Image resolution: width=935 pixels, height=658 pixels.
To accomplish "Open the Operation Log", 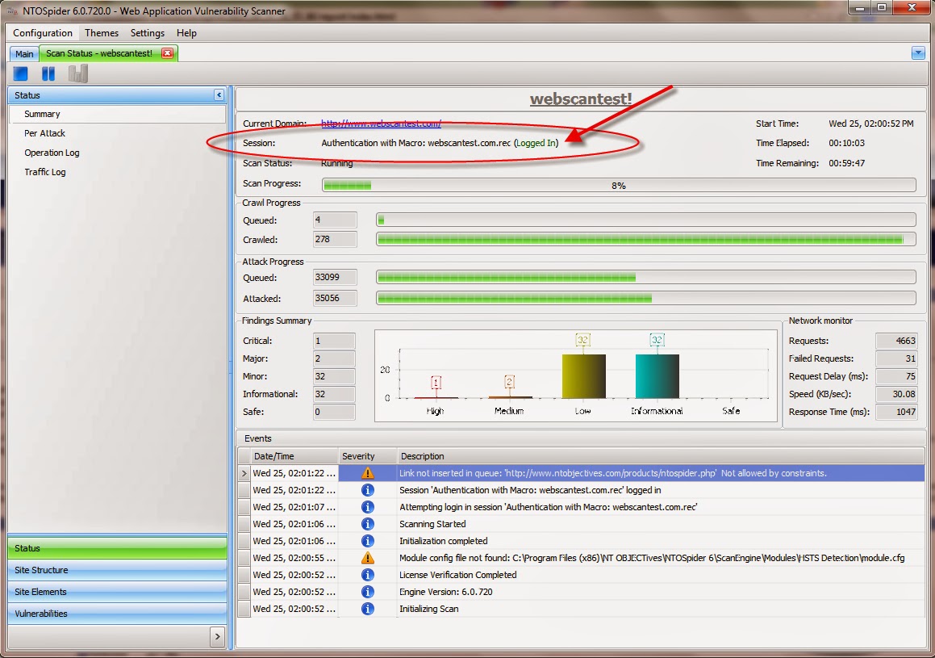I will [52, 153].
